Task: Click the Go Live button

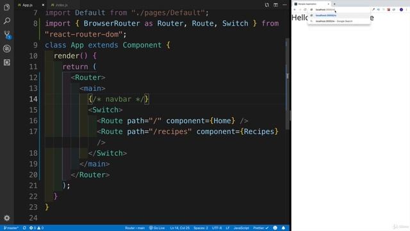Action: point(157,228)
